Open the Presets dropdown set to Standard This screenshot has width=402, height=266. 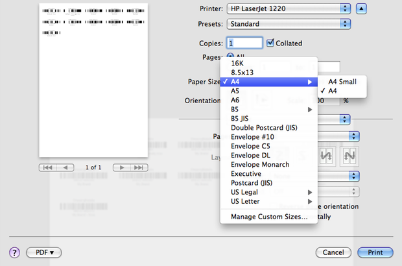pos(289,24)
